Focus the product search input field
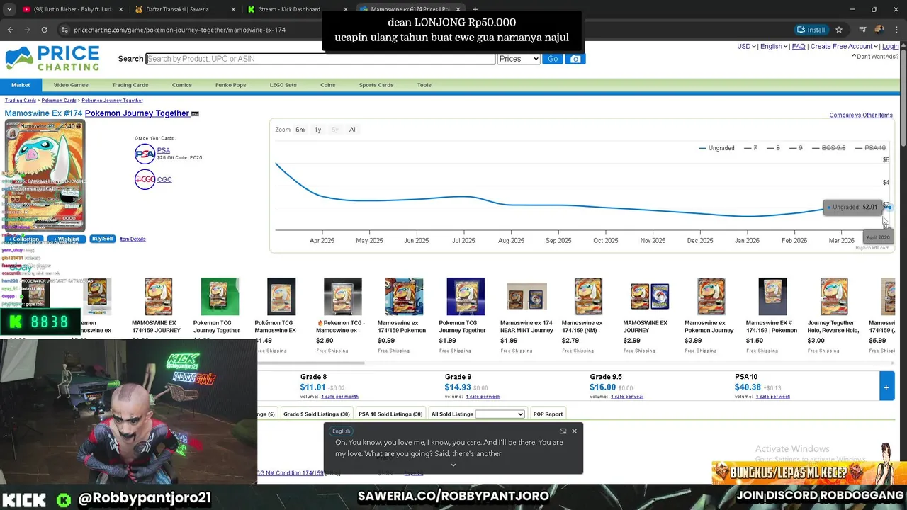 320,59
